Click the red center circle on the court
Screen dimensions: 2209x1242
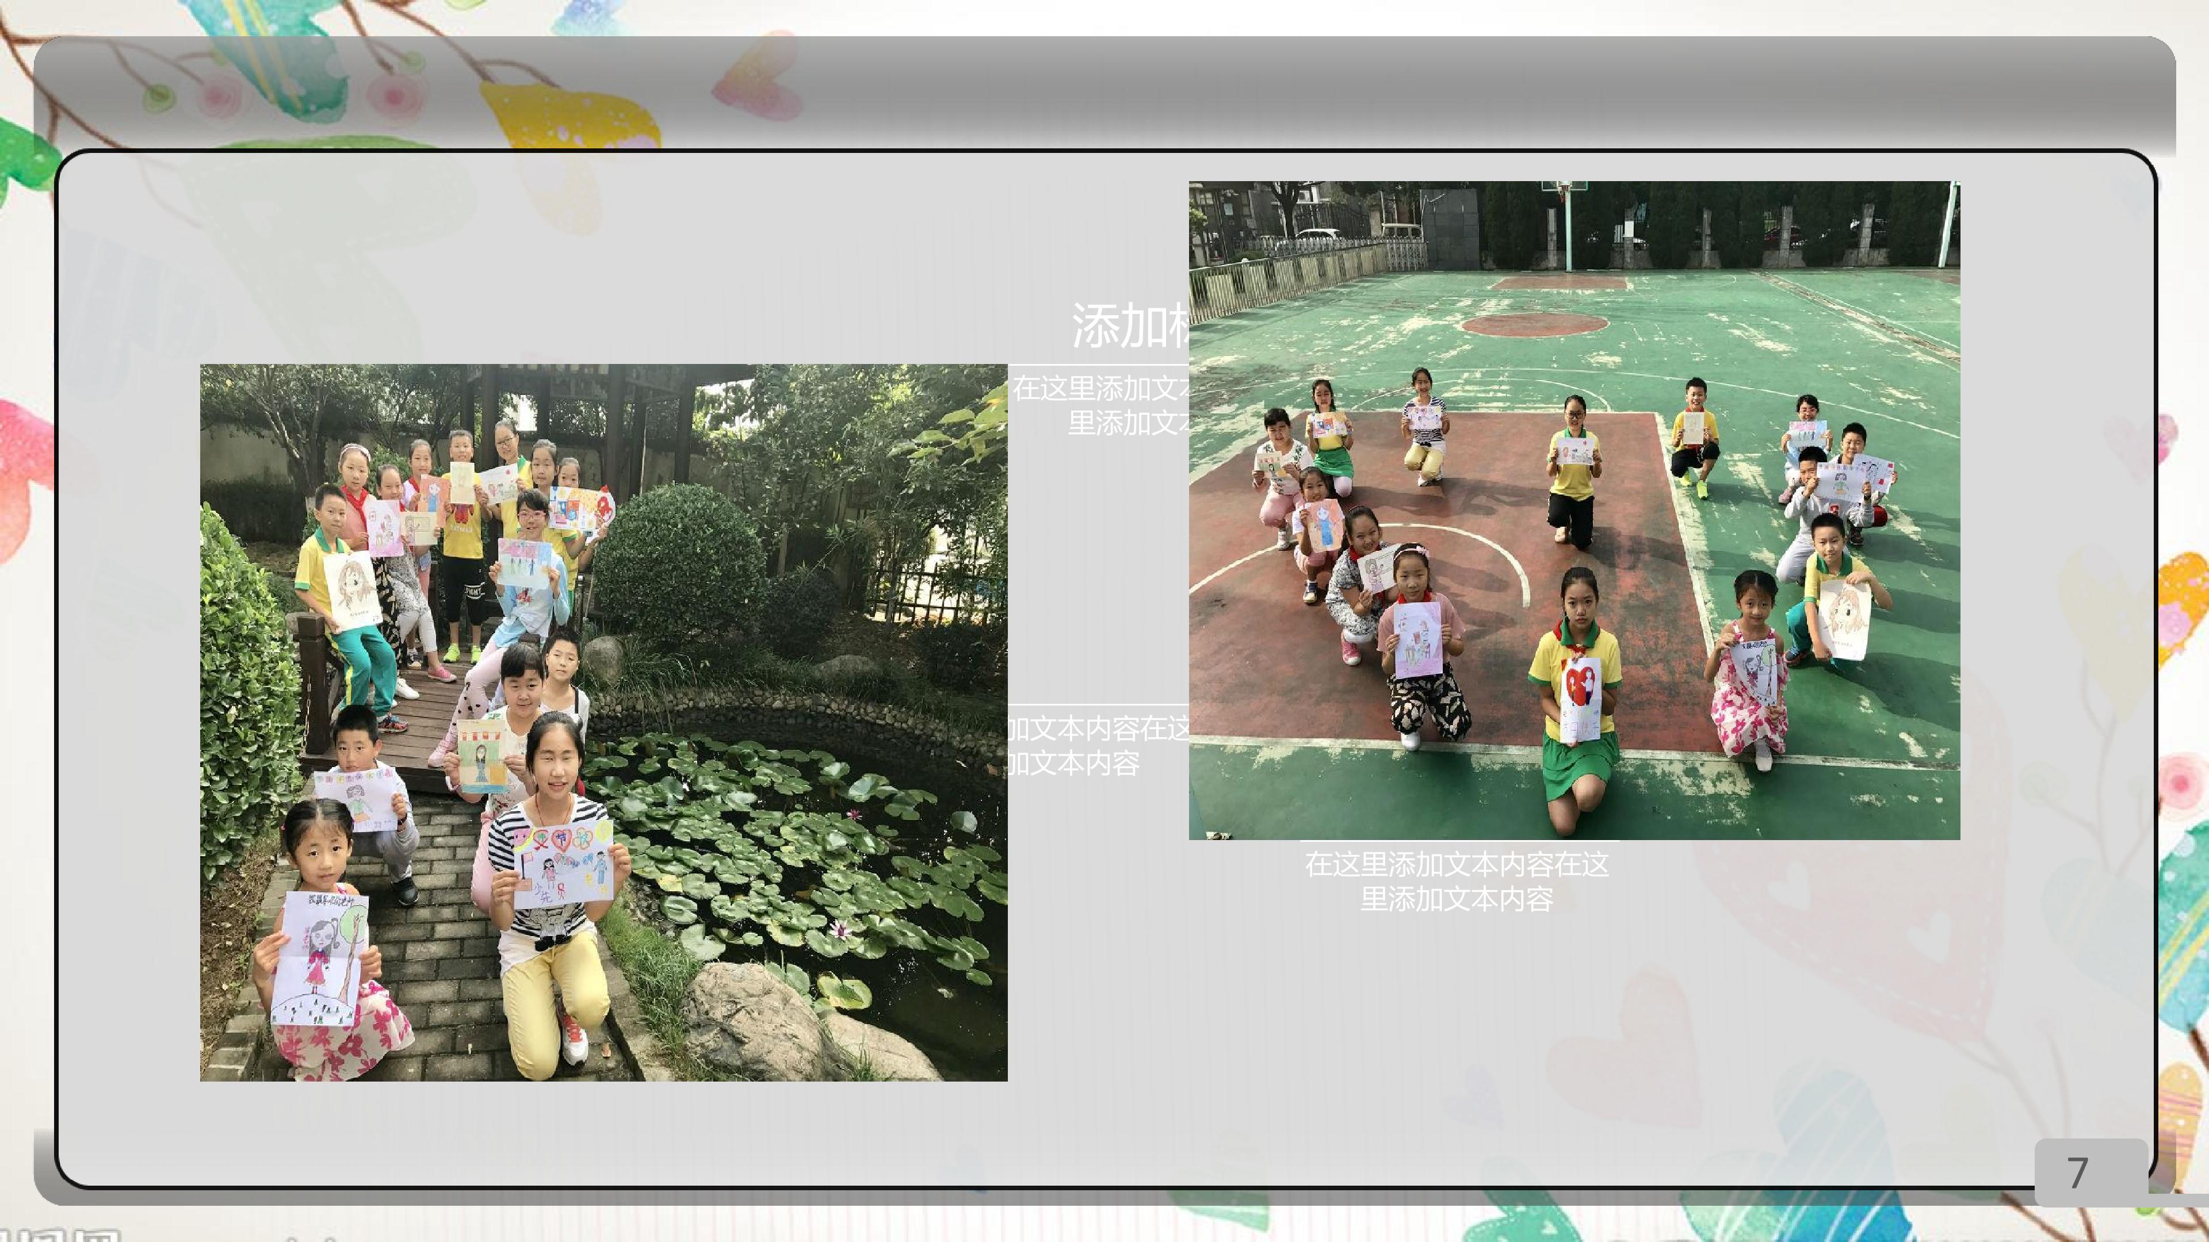pos(1534,324)
